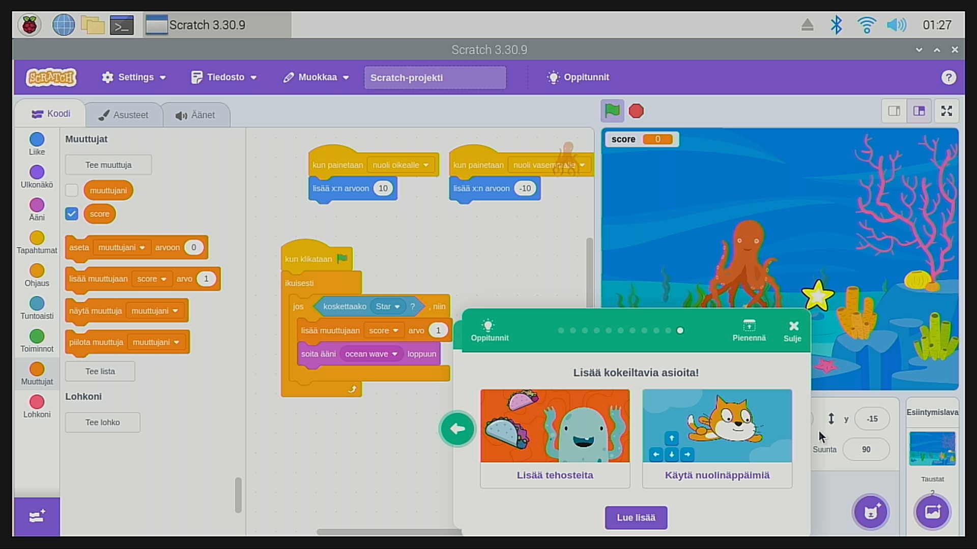Open Oppitunnit from the menu bar
The height and width of the screenshot is (549, 977).
pos(578,77)
